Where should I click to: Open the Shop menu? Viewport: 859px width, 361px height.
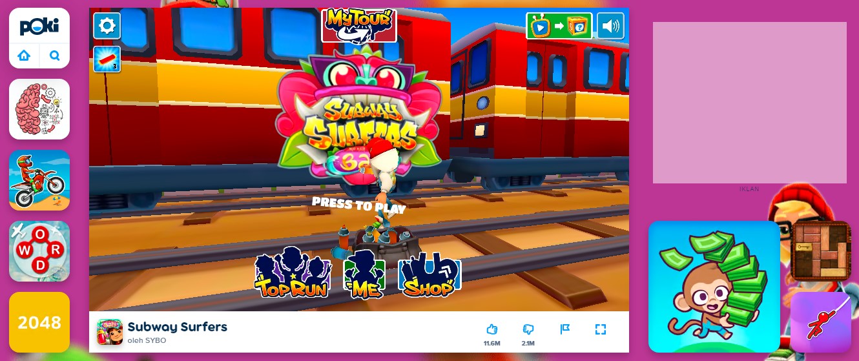click(x=429, y=275)
